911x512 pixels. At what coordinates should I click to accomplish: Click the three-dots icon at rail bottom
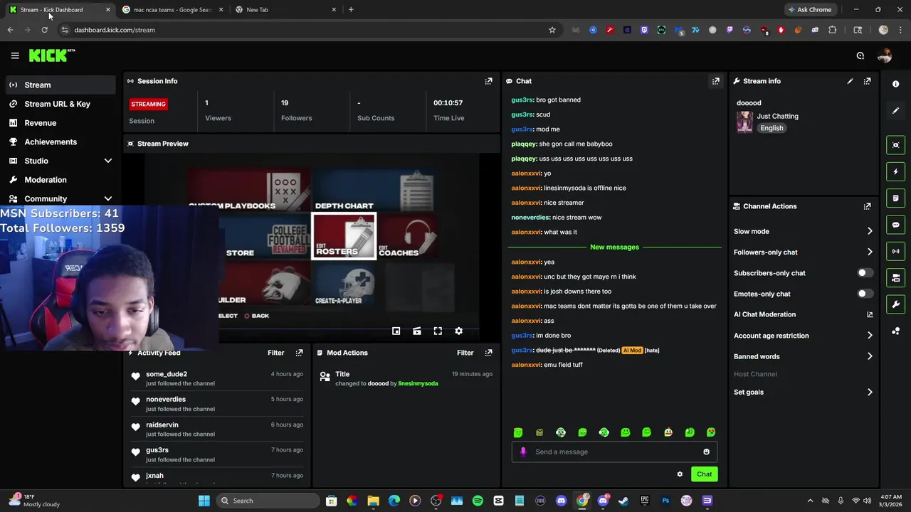pos(895,331)
